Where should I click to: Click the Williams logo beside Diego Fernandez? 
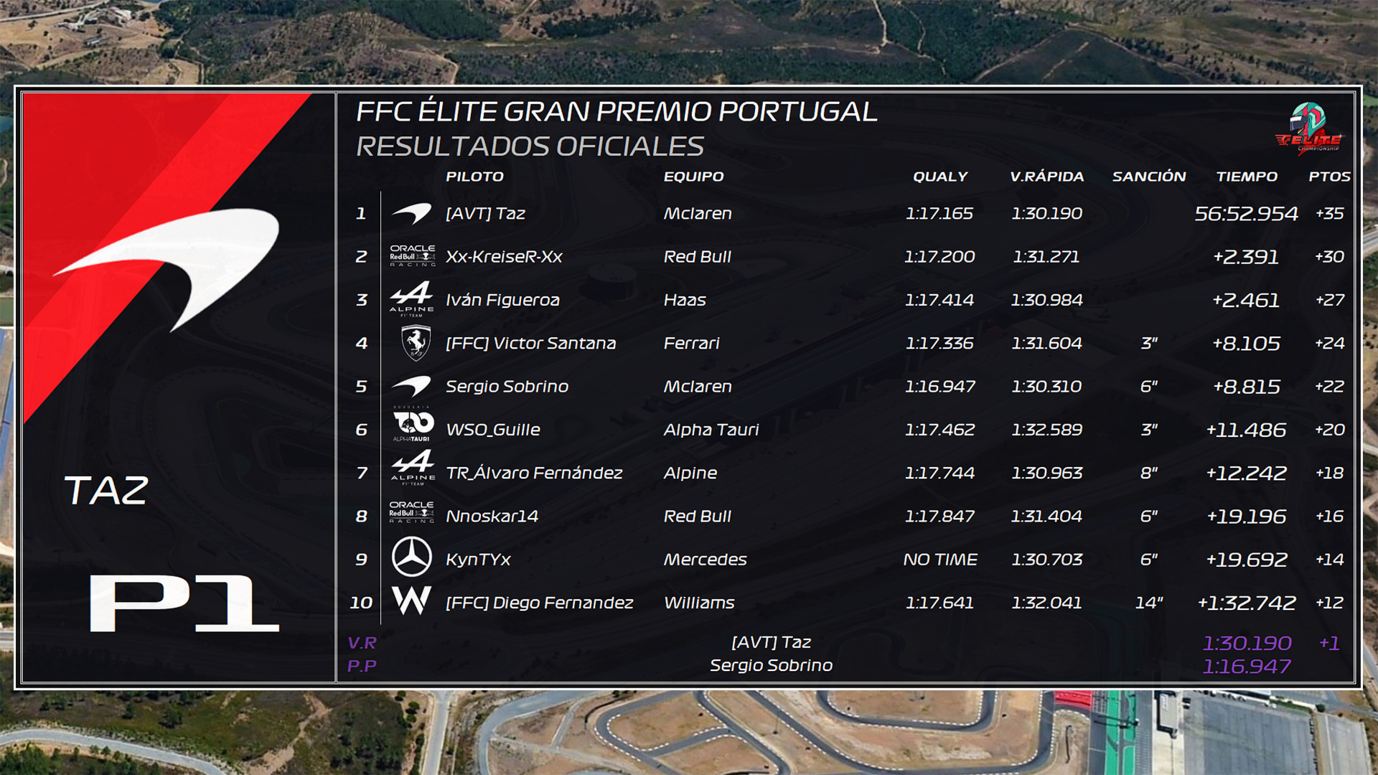412,601
